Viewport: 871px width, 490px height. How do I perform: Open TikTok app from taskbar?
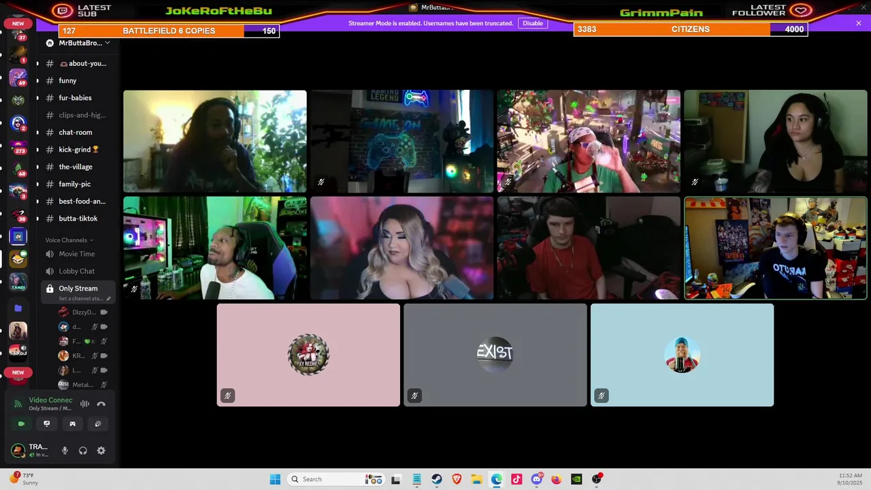pos(516,479)
